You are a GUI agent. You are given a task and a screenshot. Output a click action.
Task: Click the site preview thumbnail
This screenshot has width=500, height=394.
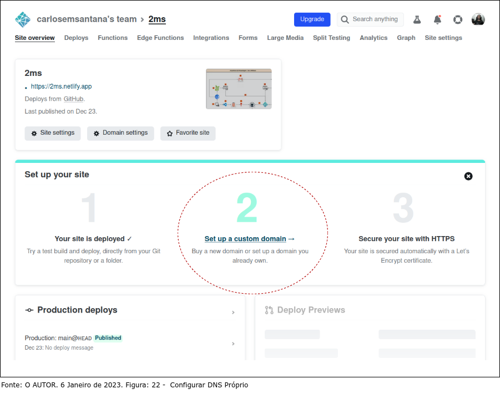pos(239,89)
